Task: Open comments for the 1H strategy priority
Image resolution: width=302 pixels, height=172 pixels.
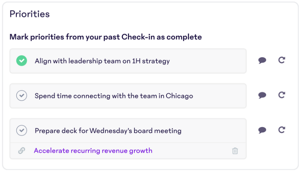Action: pyautogui.click(x=262, y=60)
